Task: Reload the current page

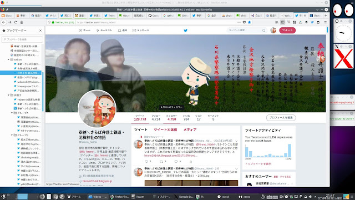Action: pyautogui.click(x=16, y=22)
